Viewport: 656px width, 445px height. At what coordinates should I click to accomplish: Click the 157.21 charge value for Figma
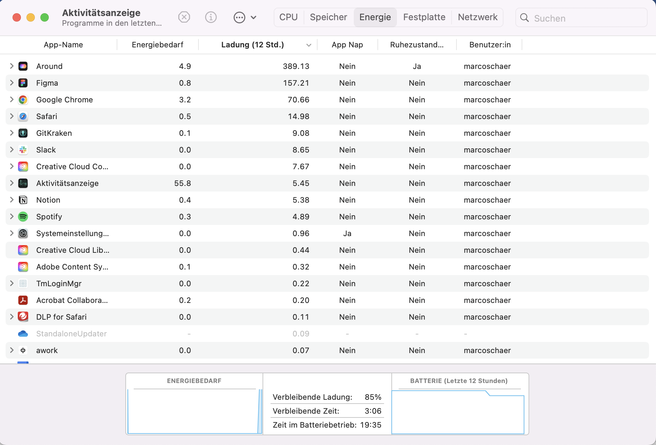tap(296, 83)
